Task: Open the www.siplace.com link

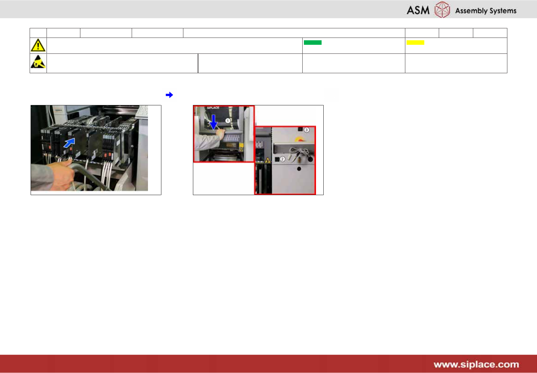Action: [476, 364]
